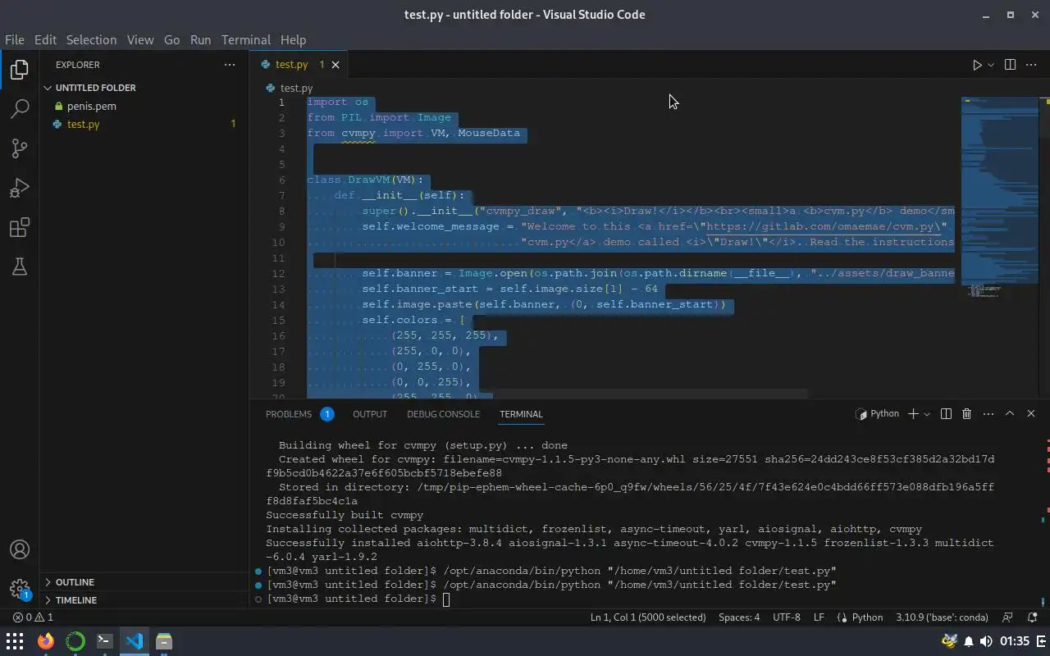This screenshot has width=1050, height=656.
Task: Open the Help menu
Action: (293, 39)
